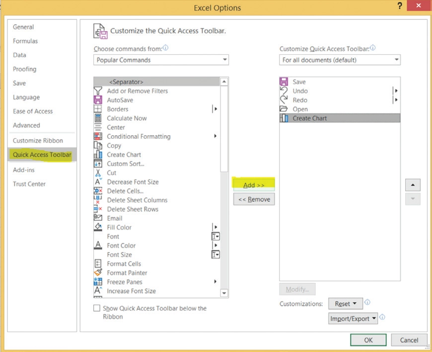Expand the Freeze Panes submenu arrow
This screenshot has width=432, height=352.
click(x=216, y=281)
